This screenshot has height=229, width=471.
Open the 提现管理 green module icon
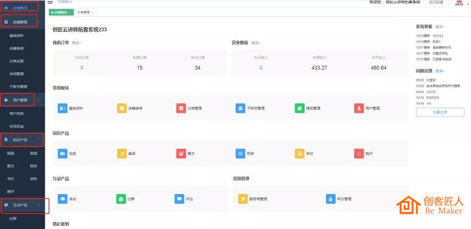click(300, 108)
